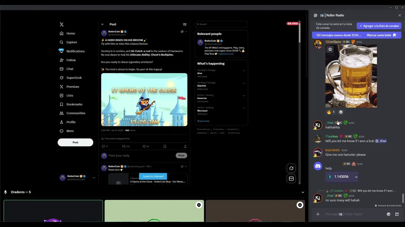Click the star icon on beer image
The height and width of the screenshot is (227, 405).
330,49
